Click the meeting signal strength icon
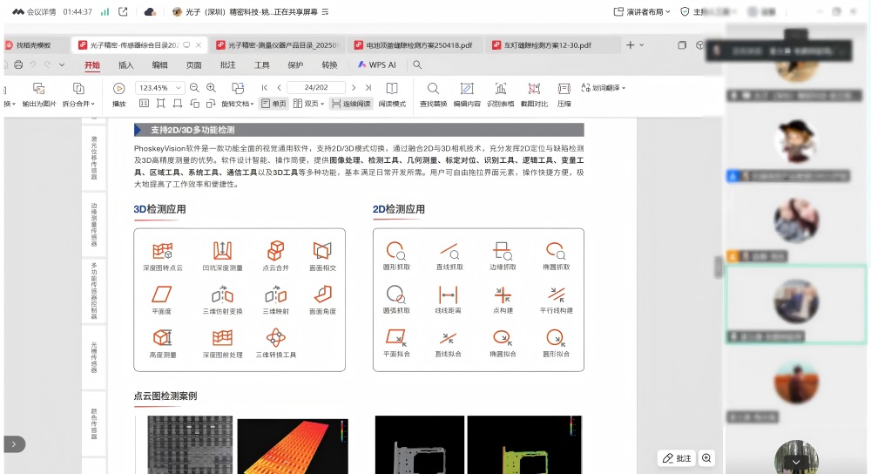 (105, 11)
